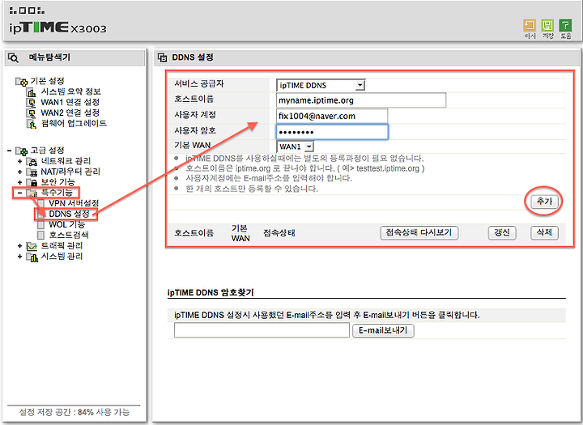Click the 삭제 delete button
This screenshot has width=583, height=425.
point(544,233)
